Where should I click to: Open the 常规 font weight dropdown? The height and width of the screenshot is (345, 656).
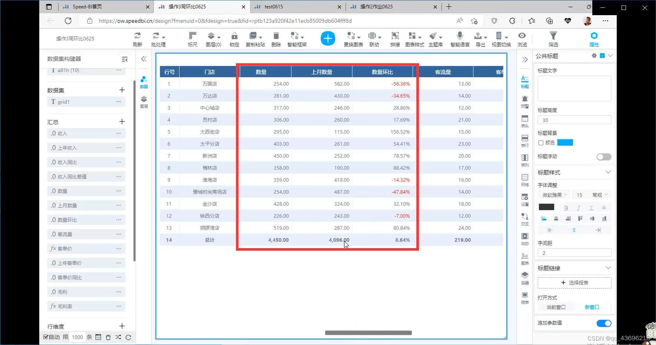coord(600,195)
